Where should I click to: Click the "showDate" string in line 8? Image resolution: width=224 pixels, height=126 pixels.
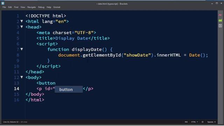coord(137,55)
